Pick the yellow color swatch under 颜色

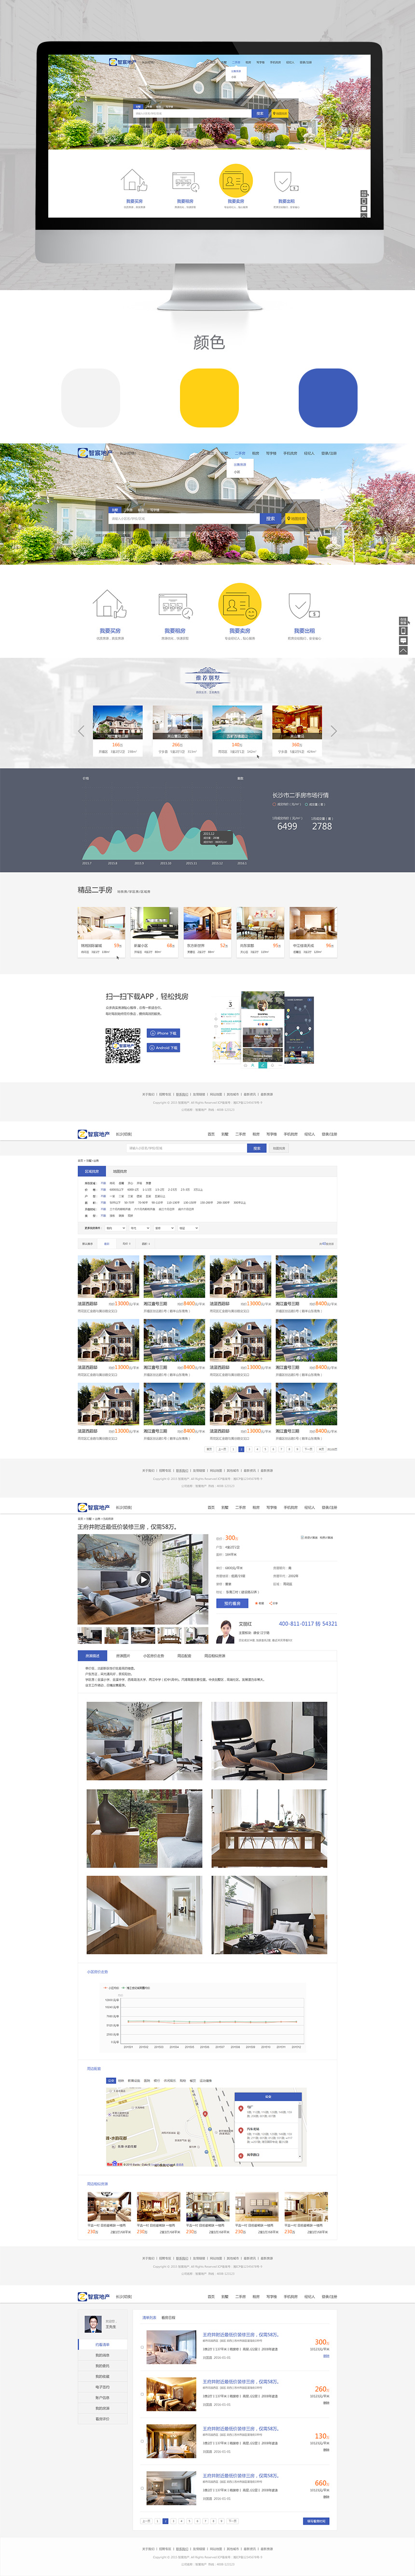[208, 397]
